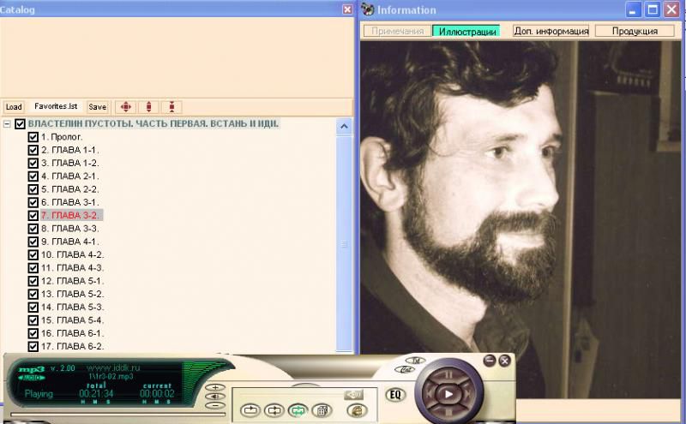Click the vertical collapse arrows toolbar icon

172,107
